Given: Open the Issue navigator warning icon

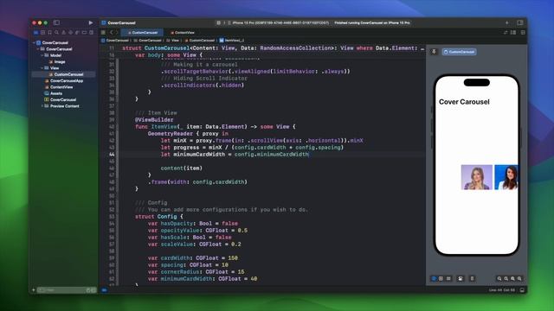Looking at the screenshot, I should [63, 33].
